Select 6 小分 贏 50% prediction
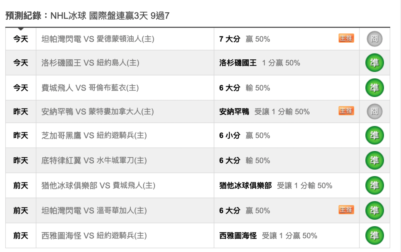The image size is (401, 252). coord(244,135)
